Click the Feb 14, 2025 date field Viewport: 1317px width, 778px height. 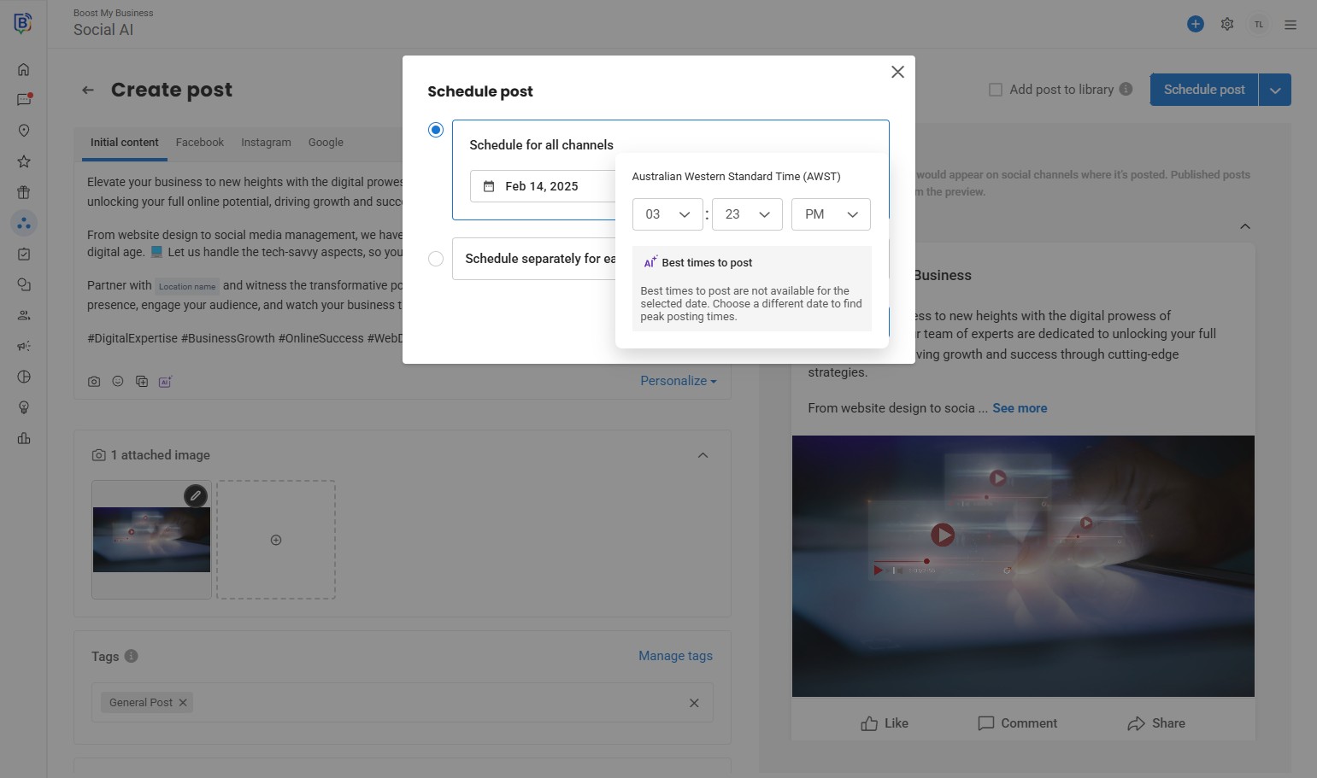(x=542, y=186)
